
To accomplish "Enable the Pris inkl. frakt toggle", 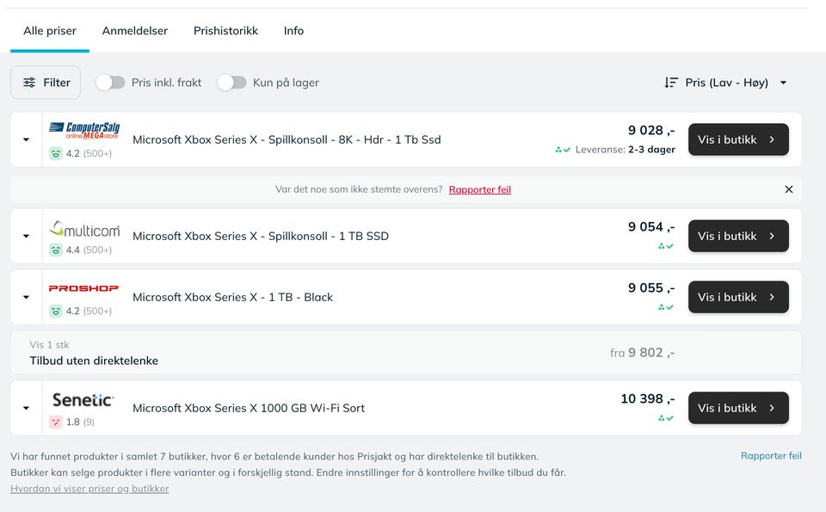I will 110,83.
